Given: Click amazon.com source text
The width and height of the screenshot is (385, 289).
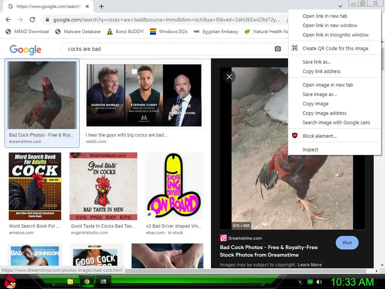Looking at the screenshot, I should (21, 233).
